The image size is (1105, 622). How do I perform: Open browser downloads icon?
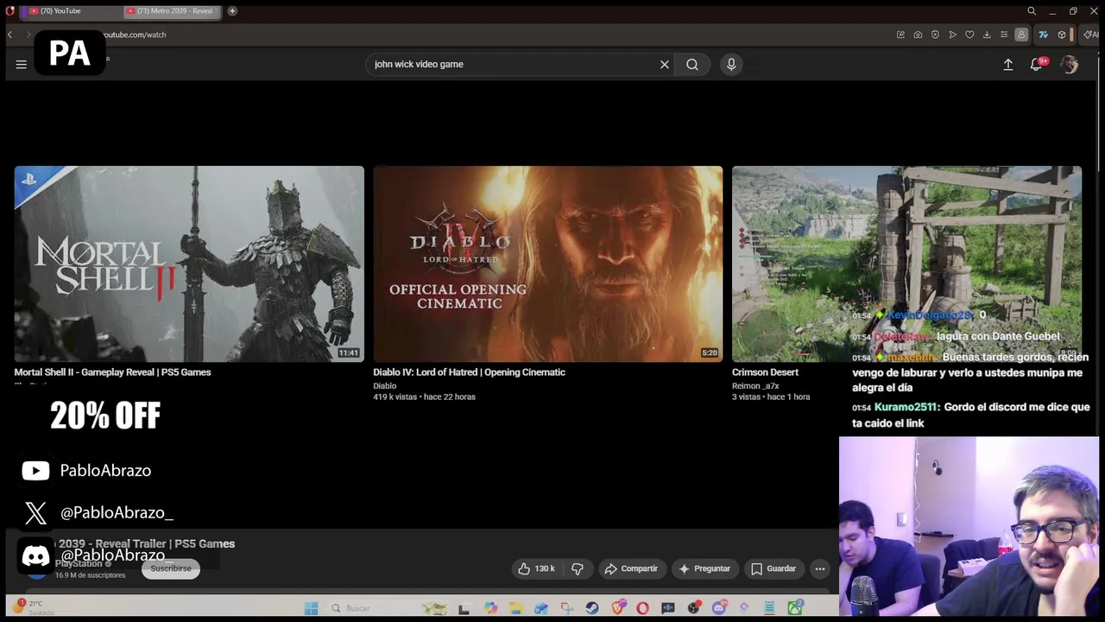pos(987,35)
